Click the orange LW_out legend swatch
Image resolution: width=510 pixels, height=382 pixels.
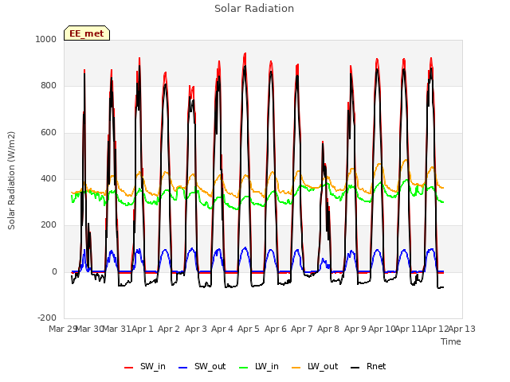pos(296,368)
